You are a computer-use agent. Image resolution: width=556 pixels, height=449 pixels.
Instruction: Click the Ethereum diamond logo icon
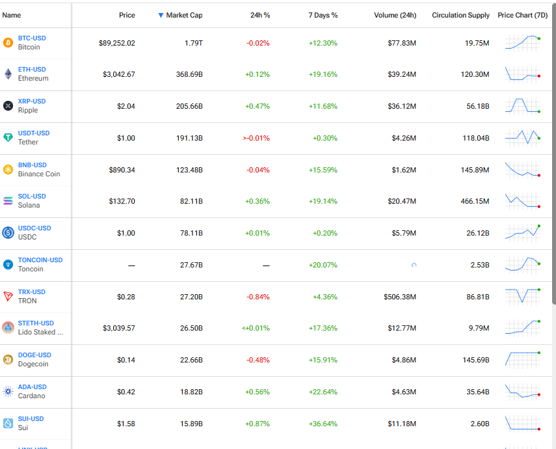click(x=8, y=74)
